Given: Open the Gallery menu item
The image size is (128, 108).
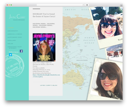Looking at the screenshot, I should [x=12, y=40].
